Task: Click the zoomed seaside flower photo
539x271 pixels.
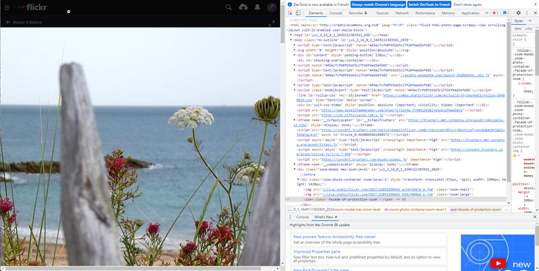Action: click(x=140, y=147)
